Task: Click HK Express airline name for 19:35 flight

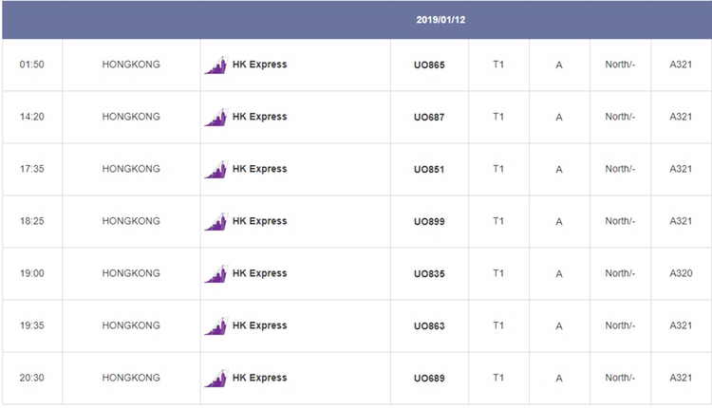Action: click(260, 325)
